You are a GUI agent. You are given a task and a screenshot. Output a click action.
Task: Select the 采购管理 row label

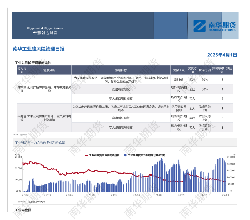(22, 118)
